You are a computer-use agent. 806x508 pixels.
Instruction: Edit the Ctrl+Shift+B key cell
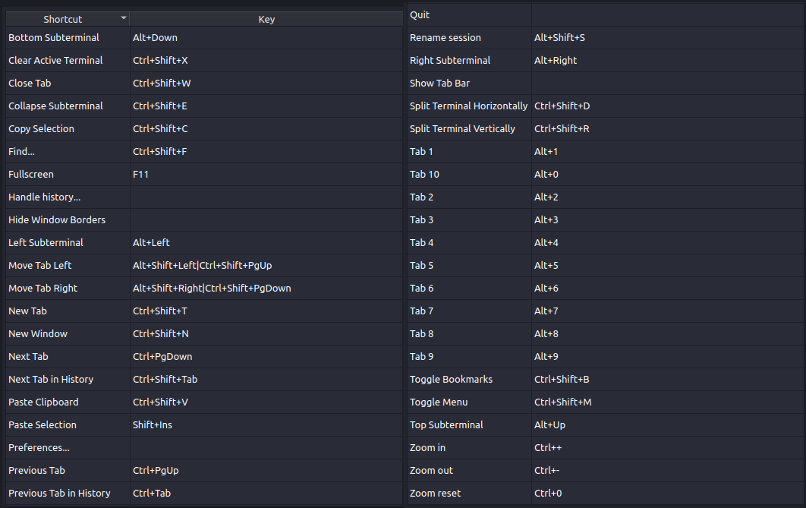667,380
